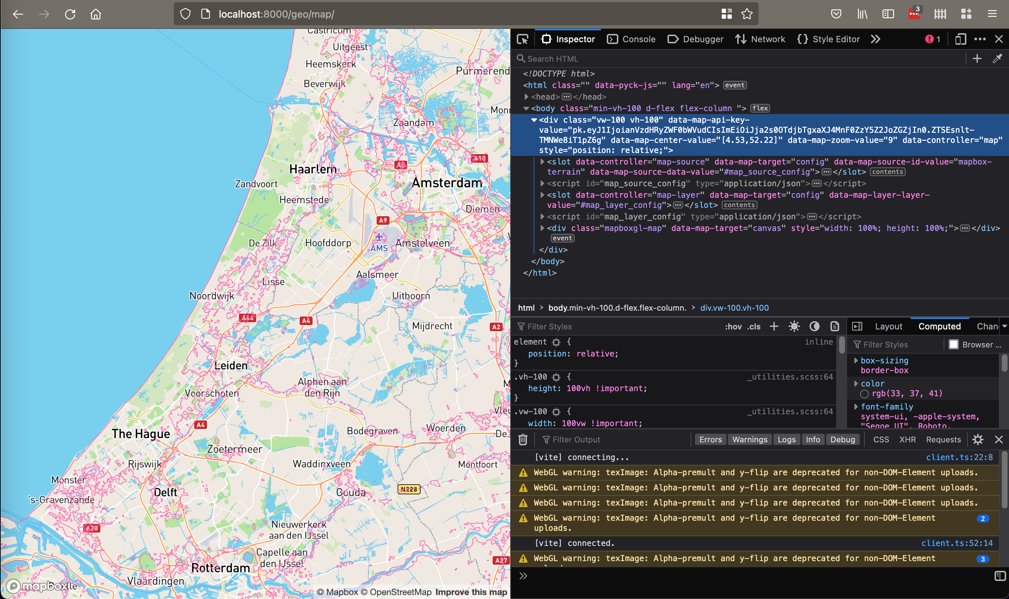Open the Layout sidebar tab
This screenshot has width=1009, height=599.
(888, 326)
